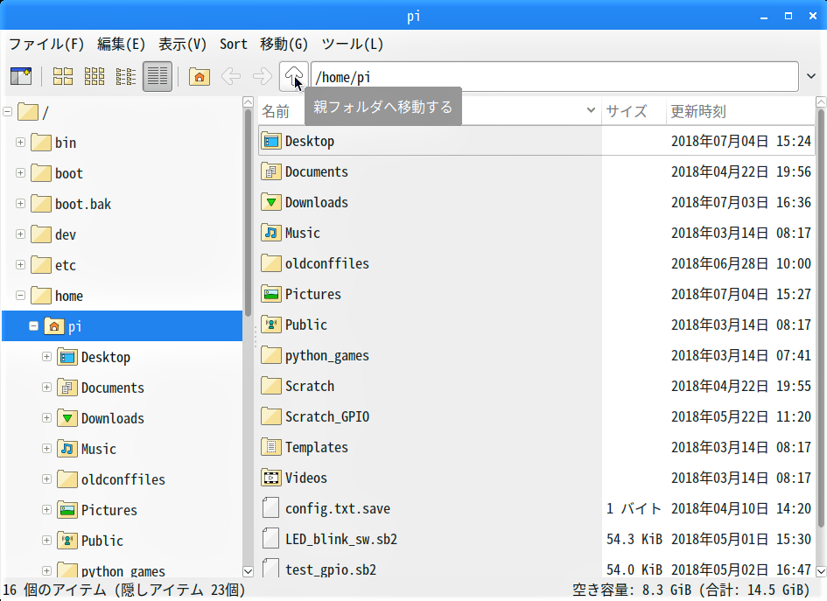Open the path history dropdown arrow
Viewport: 827px width, 601px height.
pyautogui.click(x=811, y=76)
